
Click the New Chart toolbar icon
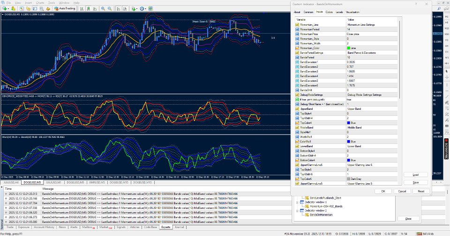pos(4,8)
